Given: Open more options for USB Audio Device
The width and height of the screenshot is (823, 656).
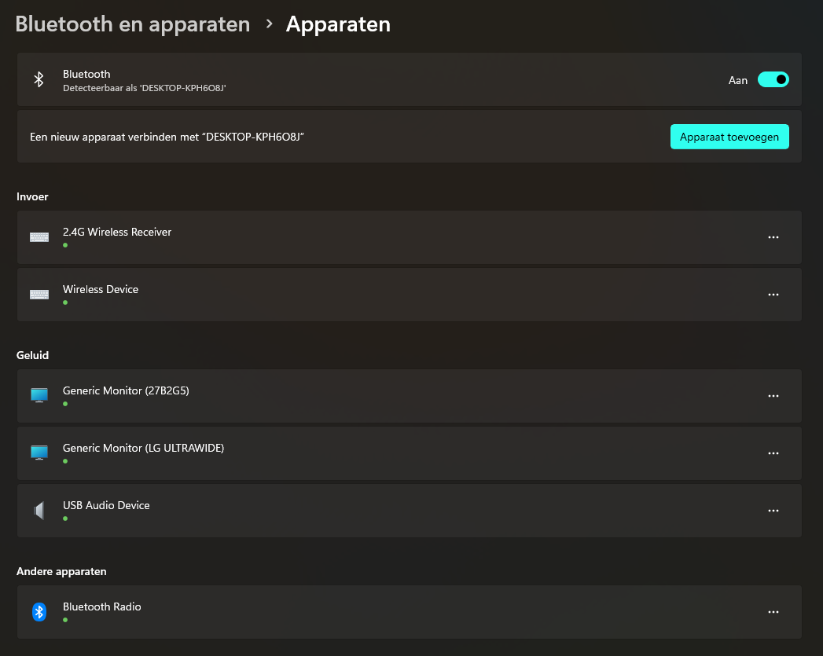Looking at the screenshot, I should [x=773, y=511].
